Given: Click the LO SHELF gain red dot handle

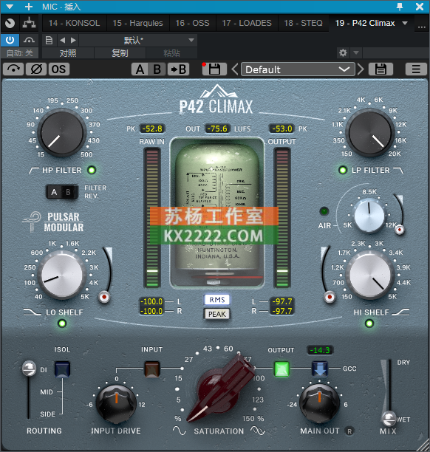Looking at the screenshot, I should (x=104, y=297).
